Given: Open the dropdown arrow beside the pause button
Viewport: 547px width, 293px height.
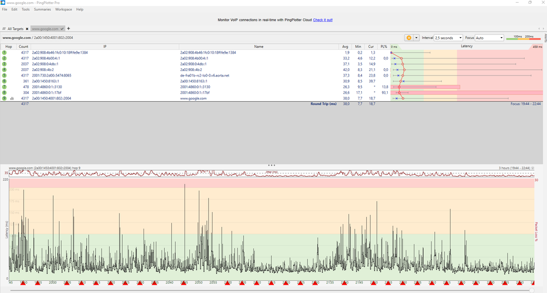Looking at the screenshot, I should pyautogui.click(x=416, y=38).
